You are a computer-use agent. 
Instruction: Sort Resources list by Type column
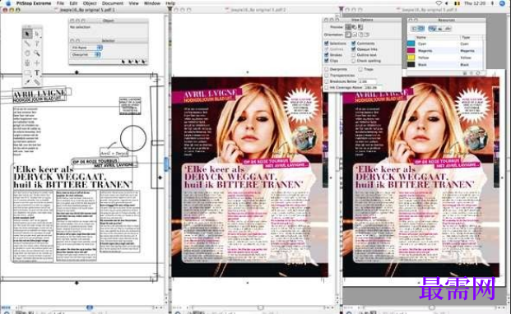(471, 38)
